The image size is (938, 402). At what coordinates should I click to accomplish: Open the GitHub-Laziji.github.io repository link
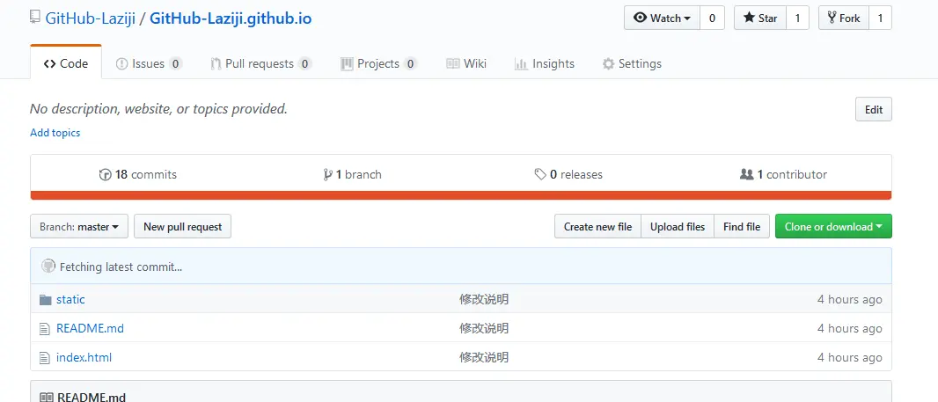231,18
